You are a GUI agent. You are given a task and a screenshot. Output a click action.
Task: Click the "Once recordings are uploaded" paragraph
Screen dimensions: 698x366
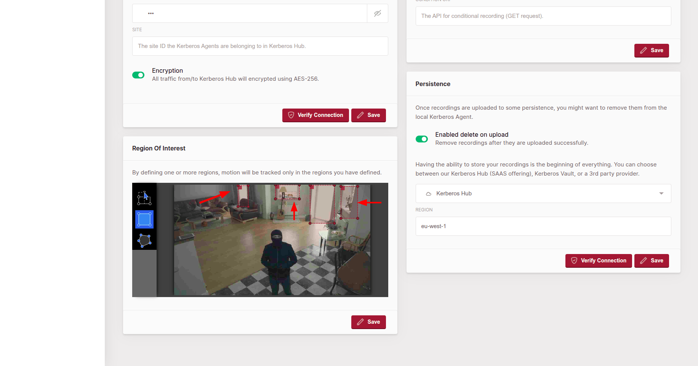(x=541, y=112)
